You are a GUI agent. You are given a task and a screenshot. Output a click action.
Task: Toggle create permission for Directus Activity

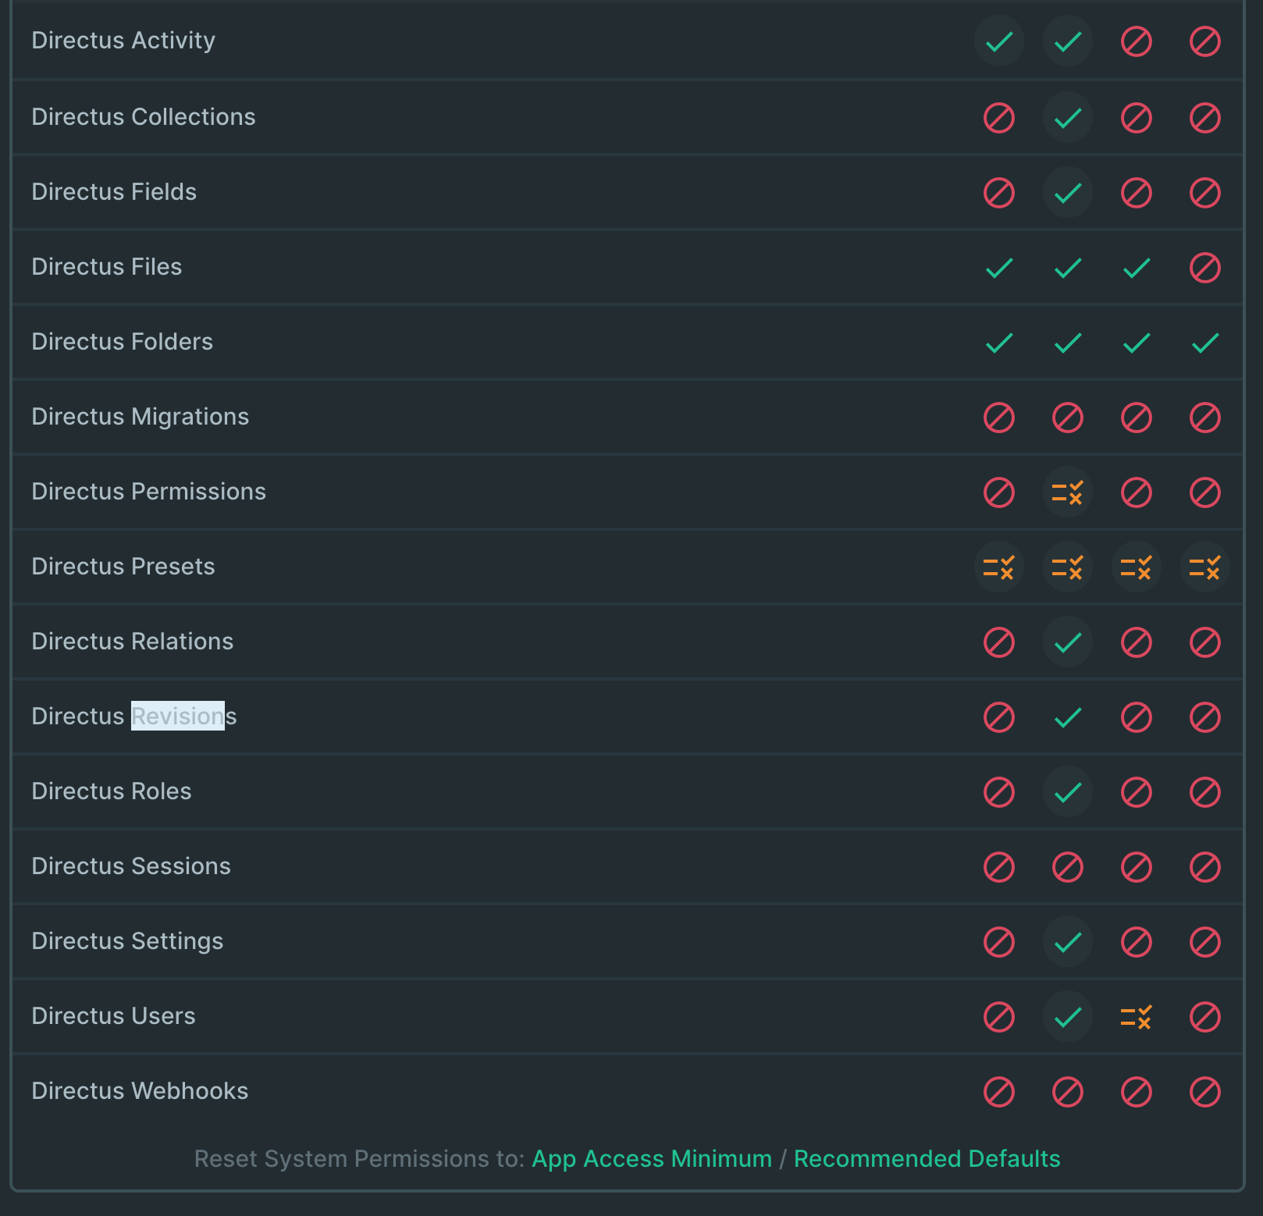click(999, 41)
